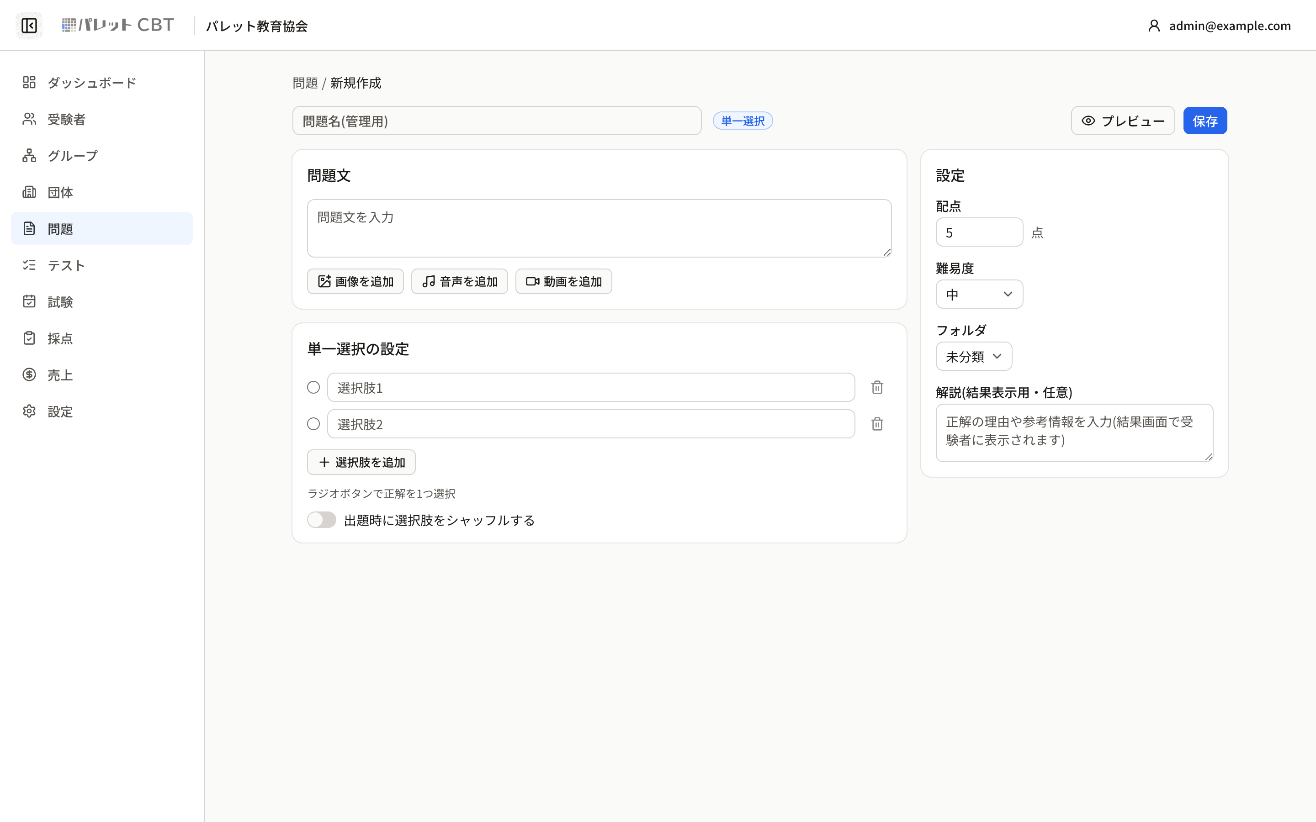Viewport: 1316px width, 822px height.
Task: Focus the 選択肢1 text field
Action: pyautogui.click(x=591, y=387)
